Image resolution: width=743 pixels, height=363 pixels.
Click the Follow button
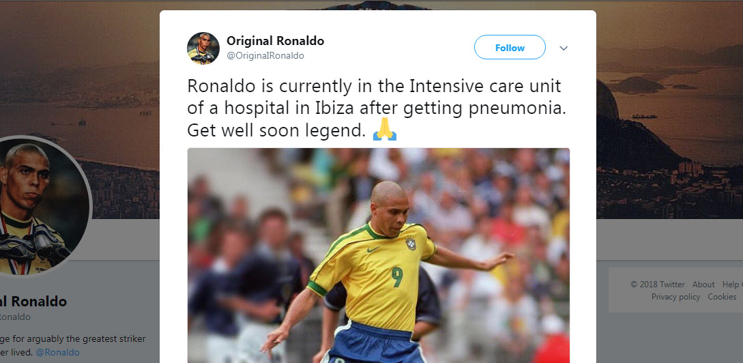[x=510, y=47]
